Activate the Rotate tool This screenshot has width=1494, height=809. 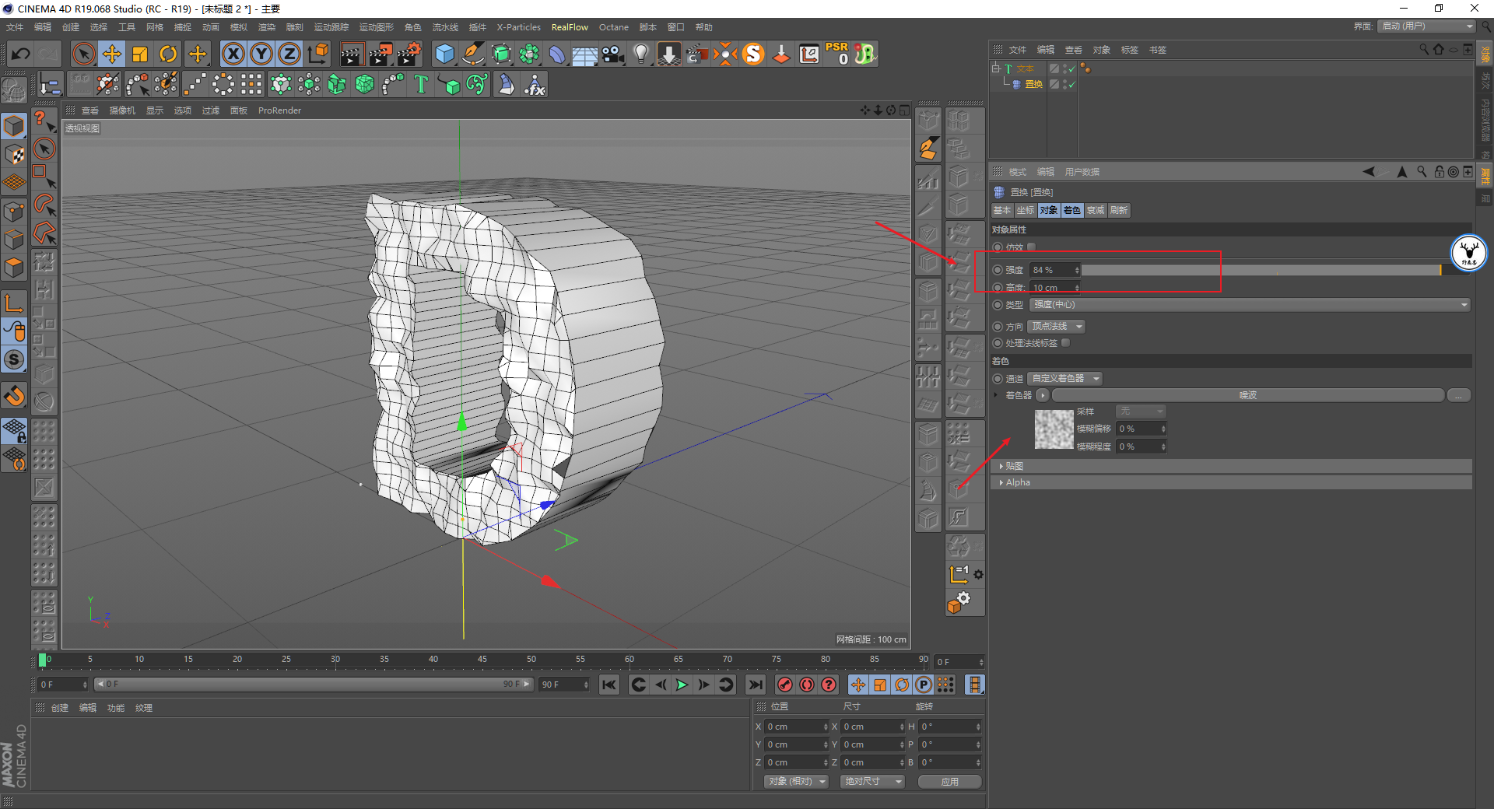click(168, 54)
